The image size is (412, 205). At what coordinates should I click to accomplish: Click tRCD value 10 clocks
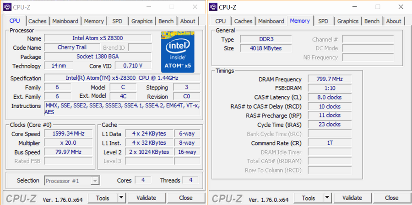coord(330,106)
